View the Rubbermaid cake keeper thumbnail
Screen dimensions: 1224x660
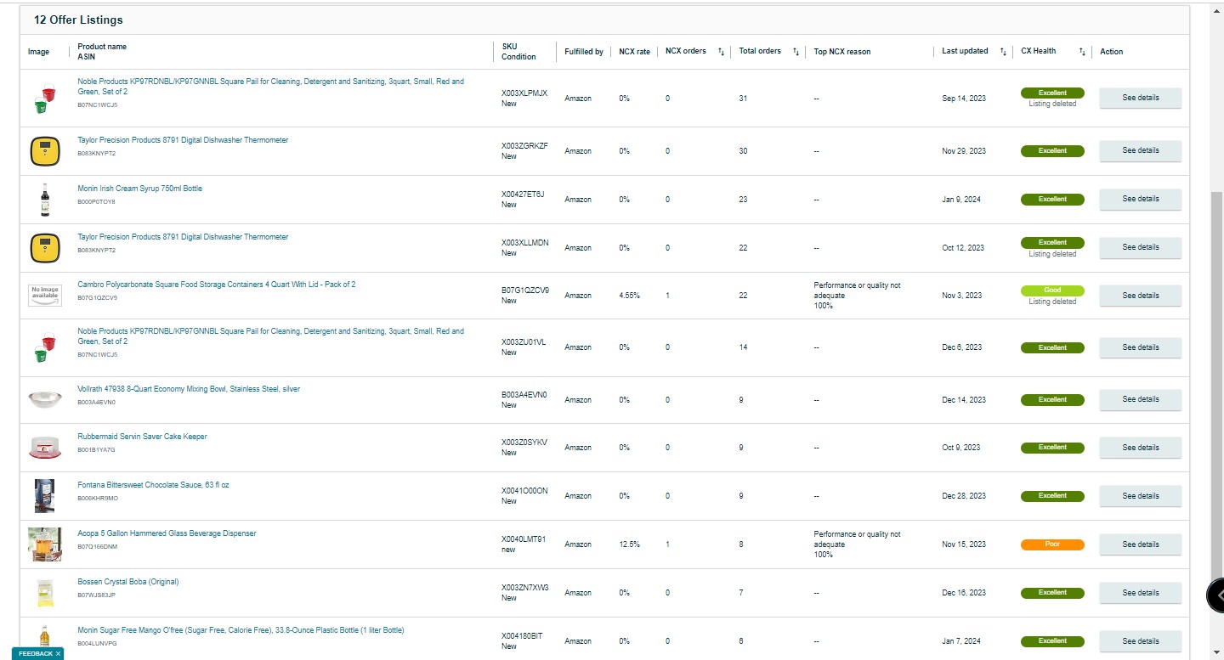[x=45, y=448]
